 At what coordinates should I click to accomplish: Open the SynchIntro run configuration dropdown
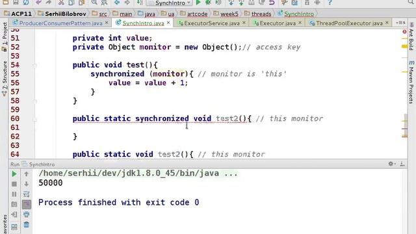(170, 3)
